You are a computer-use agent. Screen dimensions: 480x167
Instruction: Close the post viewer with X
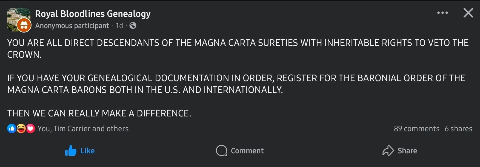pyautogui.click(x=468, y=13)
